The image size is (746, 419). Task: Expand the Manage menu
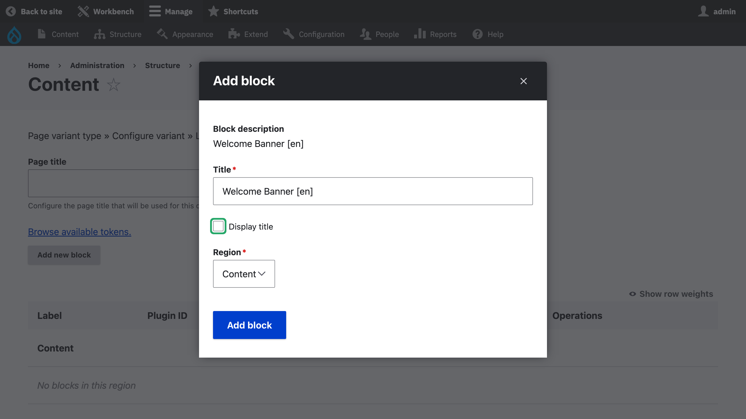point(172,11)
